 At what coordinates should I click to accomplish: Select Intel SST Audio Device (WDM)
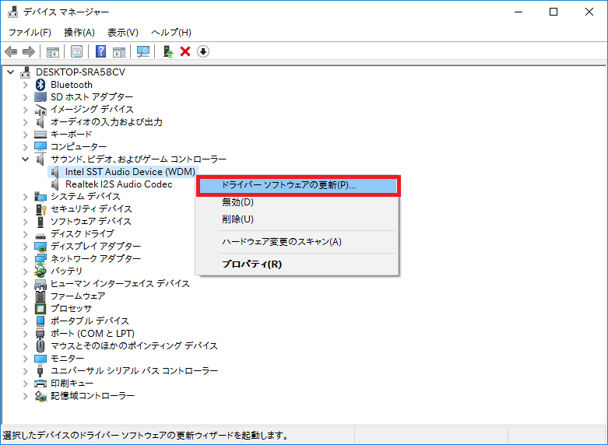tap(130, 172)
